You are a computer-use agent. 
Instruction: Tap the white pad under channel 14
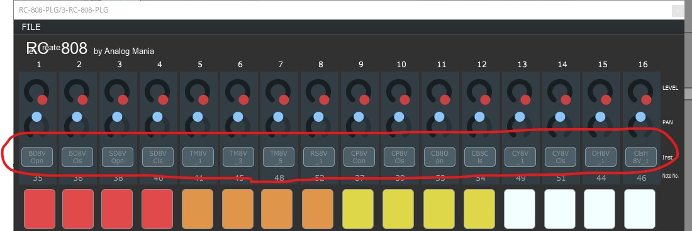(x=560, y=210)
